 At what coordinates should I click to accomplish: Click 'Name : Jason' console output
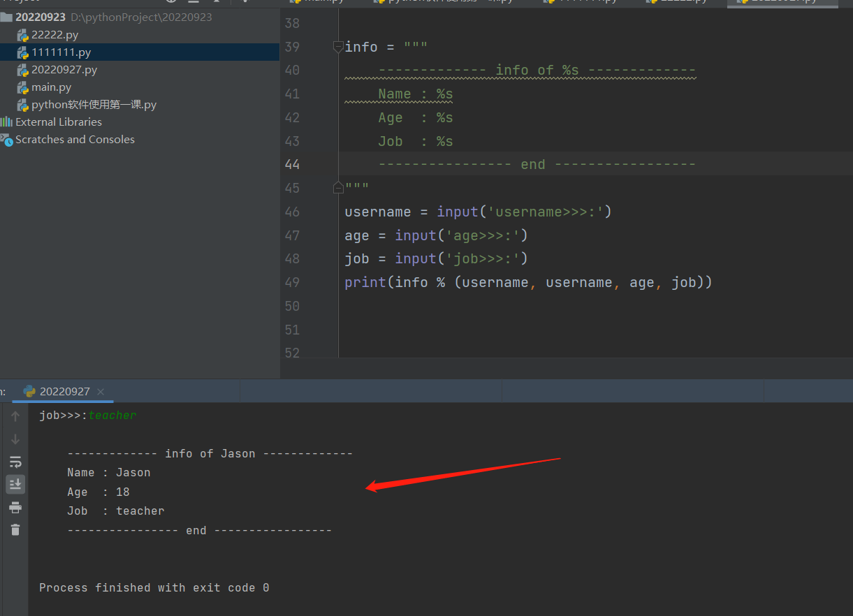point(109,473)
